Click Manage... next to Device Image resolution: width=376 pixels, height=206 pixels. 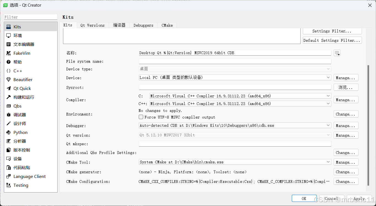[x=346, y=78]
